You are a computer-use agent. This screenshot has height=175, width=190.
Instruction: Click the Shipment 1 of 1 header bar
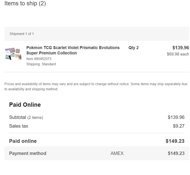pos(97,34)
